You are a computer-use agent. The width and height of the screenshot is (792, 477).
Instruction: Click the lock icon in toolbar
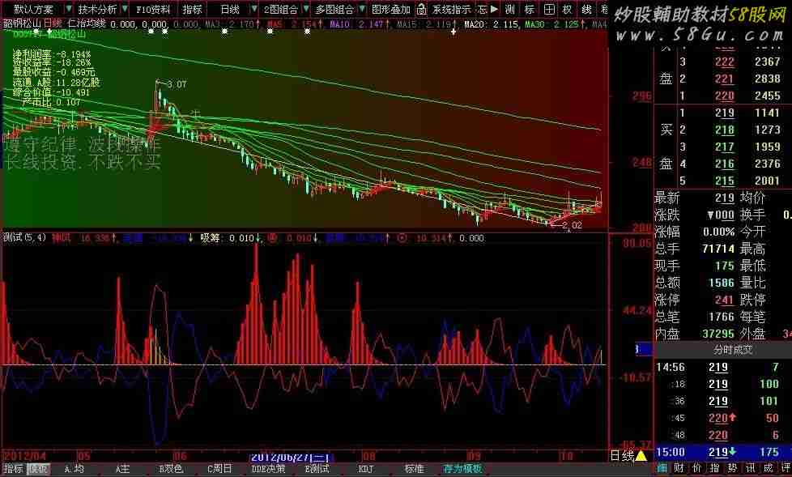pos(422,9)
